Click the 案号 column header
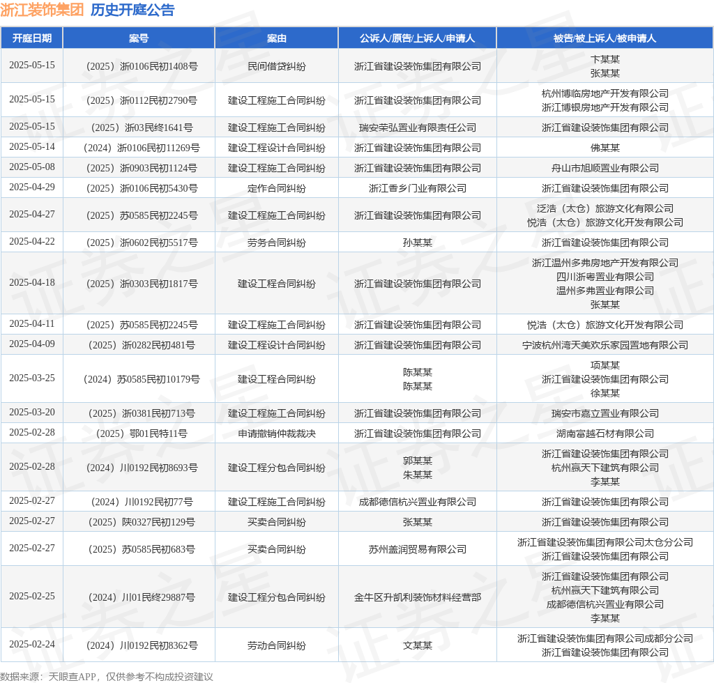Viewport: 714px width, 683px height. (x=139, y=38)
